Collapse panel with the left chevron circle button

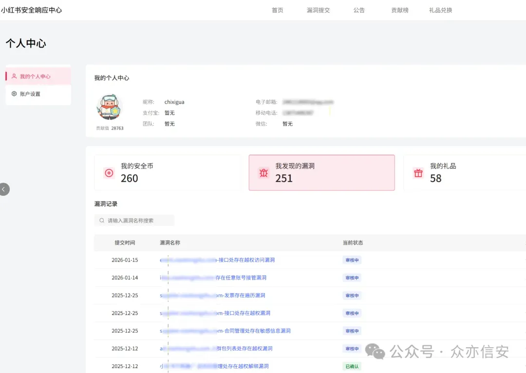tap(4, 189)
